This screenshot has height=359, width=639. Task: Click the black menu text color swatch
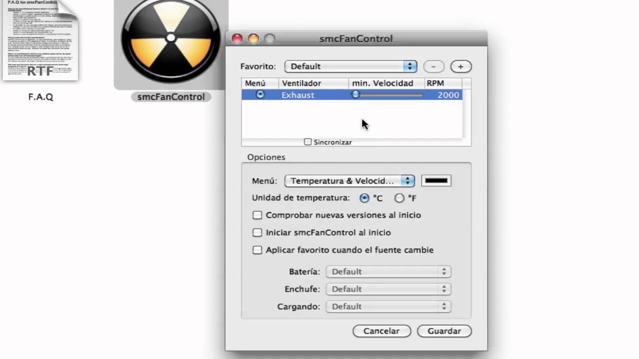[436, 180]
